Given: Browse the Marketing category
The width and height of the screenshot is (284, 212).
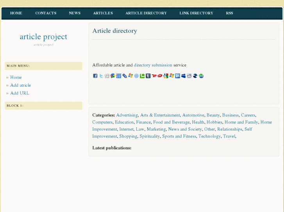Looking at the screenshot, I should point(156,129).
